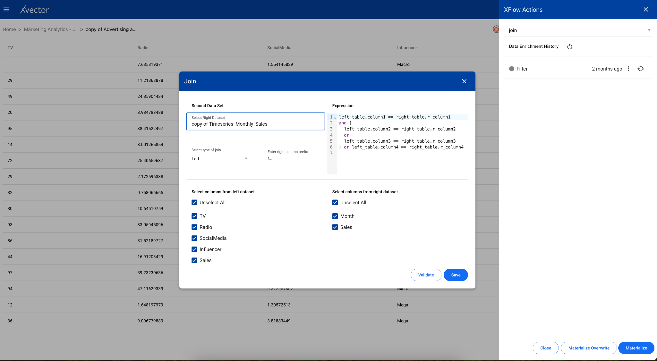Open the Select Right Dataset field

pos(256,121)
